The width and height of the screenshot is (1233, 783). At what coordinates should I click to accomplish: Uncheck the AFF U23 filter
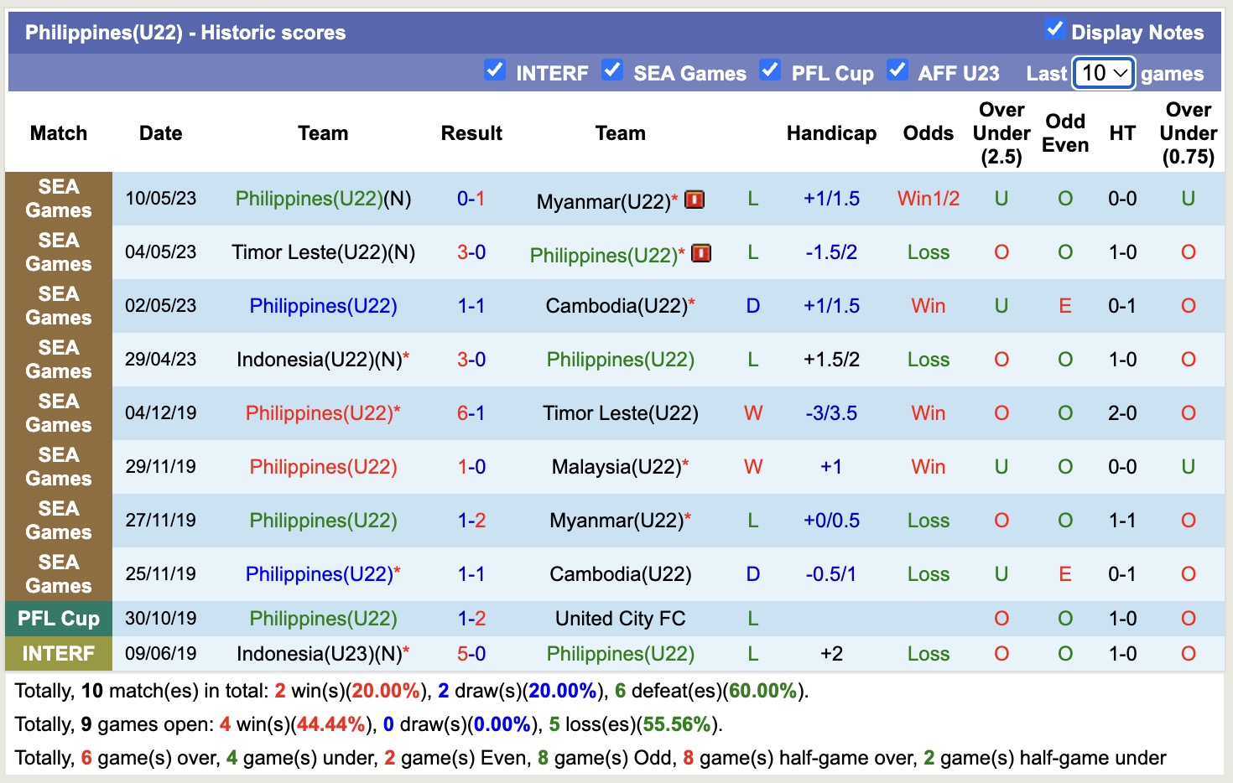897,70
